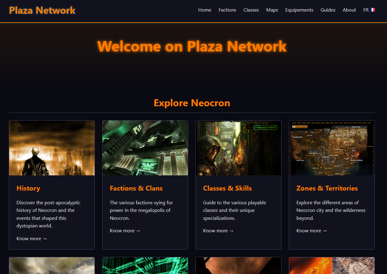Click the Zones & Territories map thumbnail

pyautogui.click(x=332, y=148)
